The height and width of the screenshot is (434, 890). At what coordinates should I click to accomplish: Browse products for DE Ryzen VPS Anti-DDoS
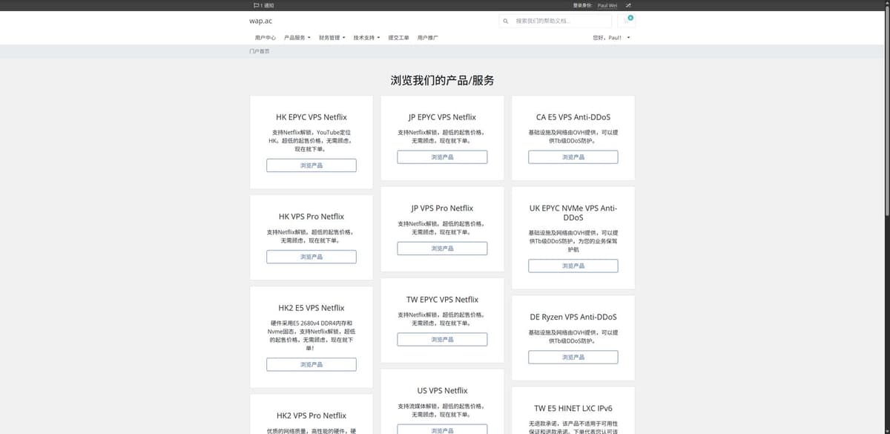573,357
